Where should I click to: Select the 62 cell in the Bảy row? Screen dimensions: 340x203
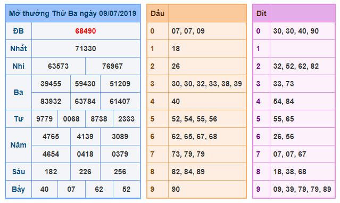click(x=99, y=189)
